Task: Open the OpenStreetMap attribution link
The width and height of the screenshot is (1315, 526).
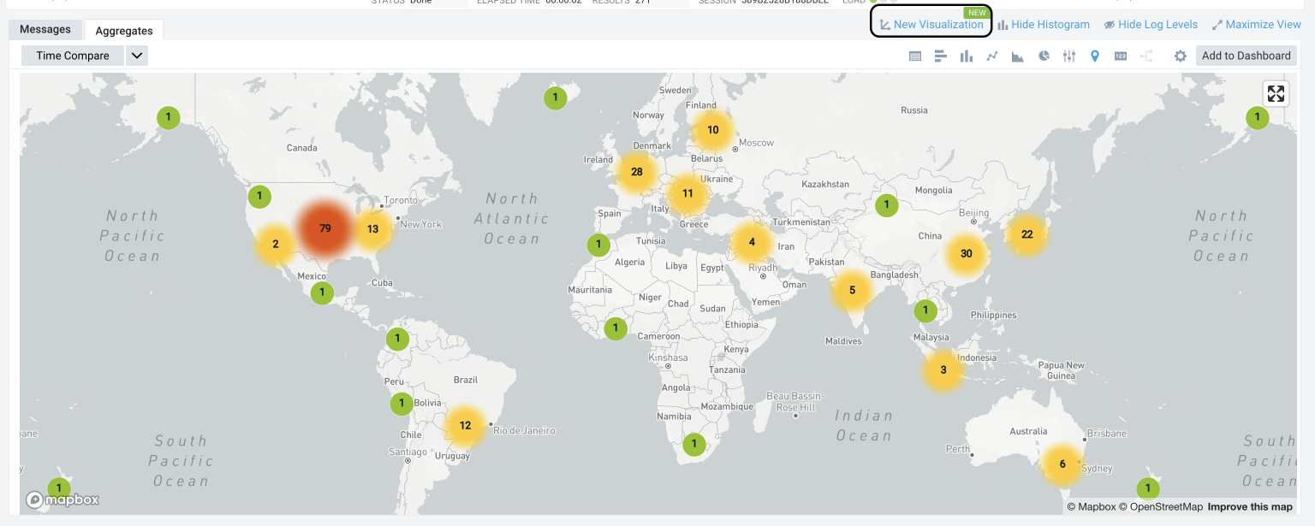Action: click(x=1161, y=507)
